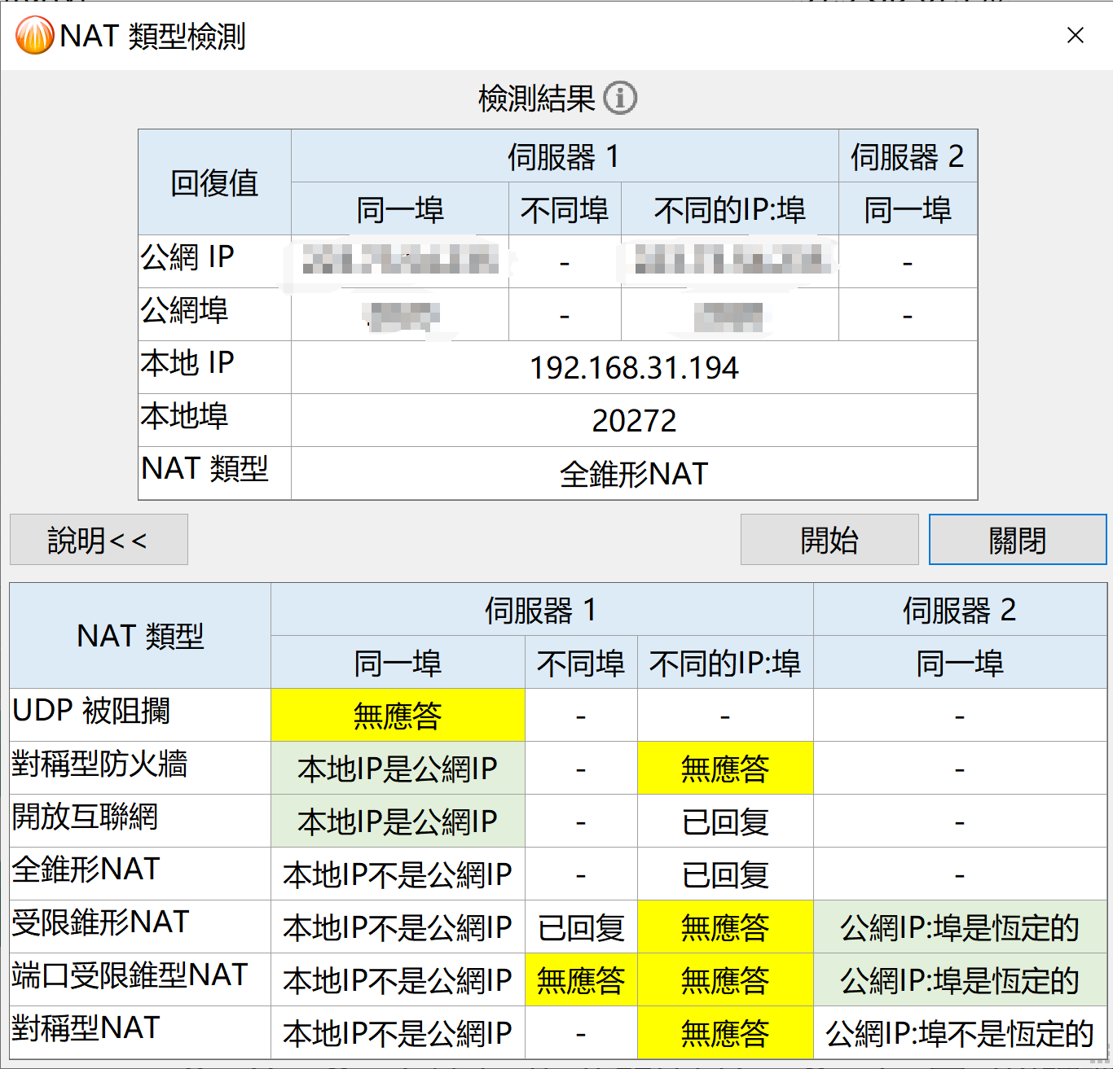Close the NAT 類型檢測 window
Image resolution: width=1113 pixels, height=1069 pixels.
[x=1075, y=36]
